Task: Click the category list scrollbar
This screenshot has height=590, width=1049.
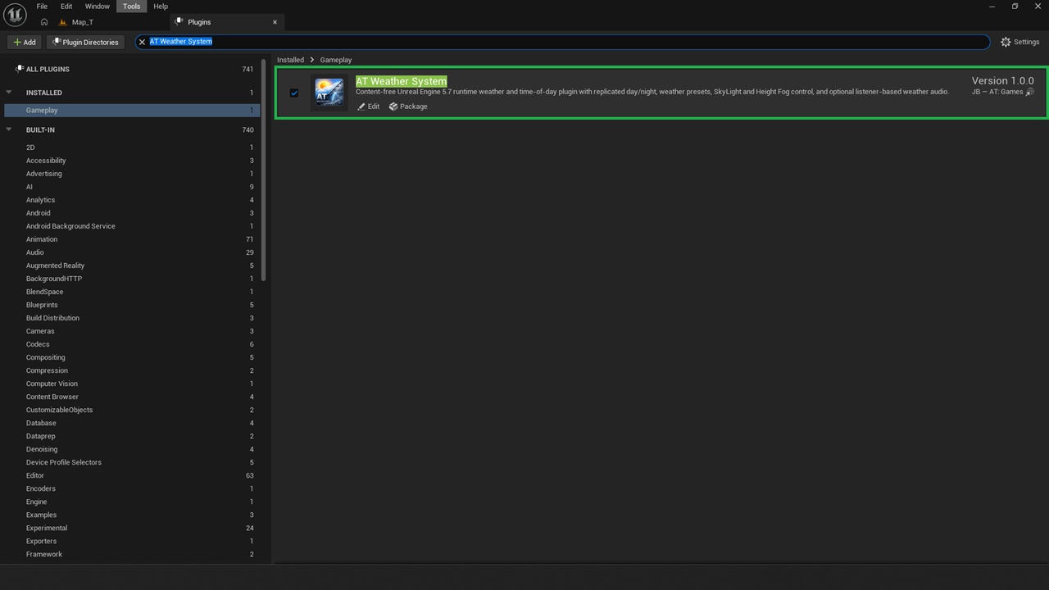Action: click(x=264, y=169)
